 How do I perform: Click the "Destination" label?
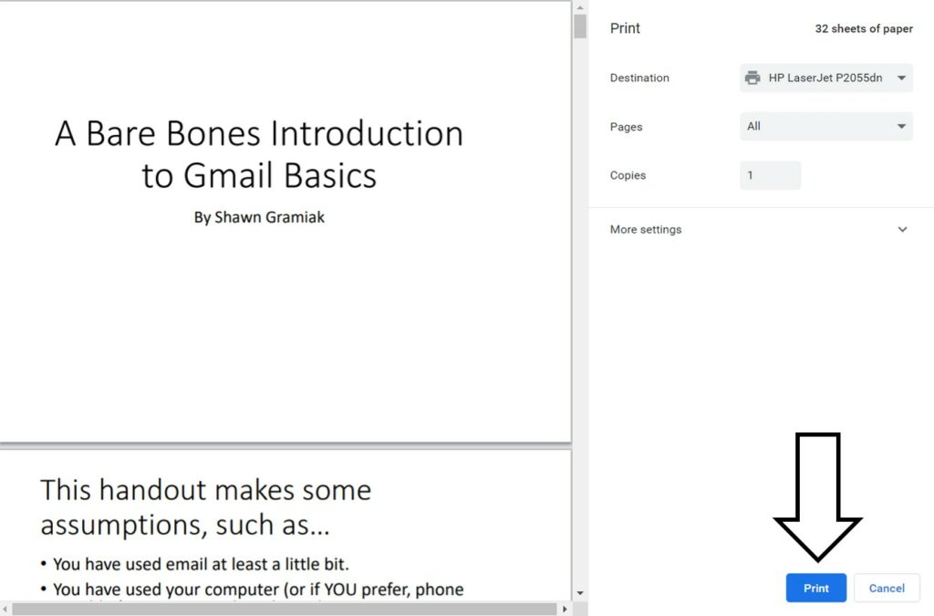point(639,78)
